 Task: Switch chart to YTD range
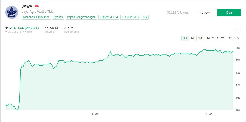point(215,38)
